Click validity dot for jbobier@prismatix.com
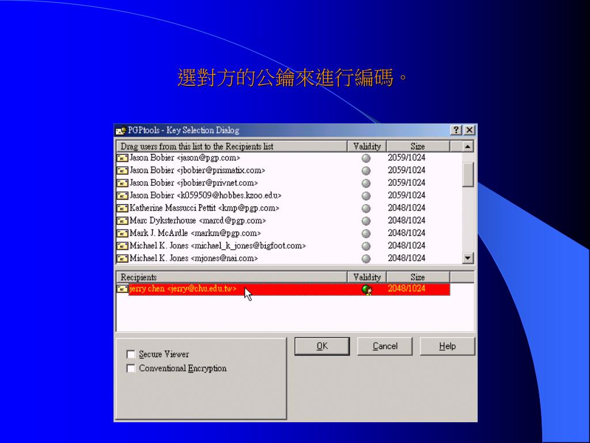 coord(366,171)
